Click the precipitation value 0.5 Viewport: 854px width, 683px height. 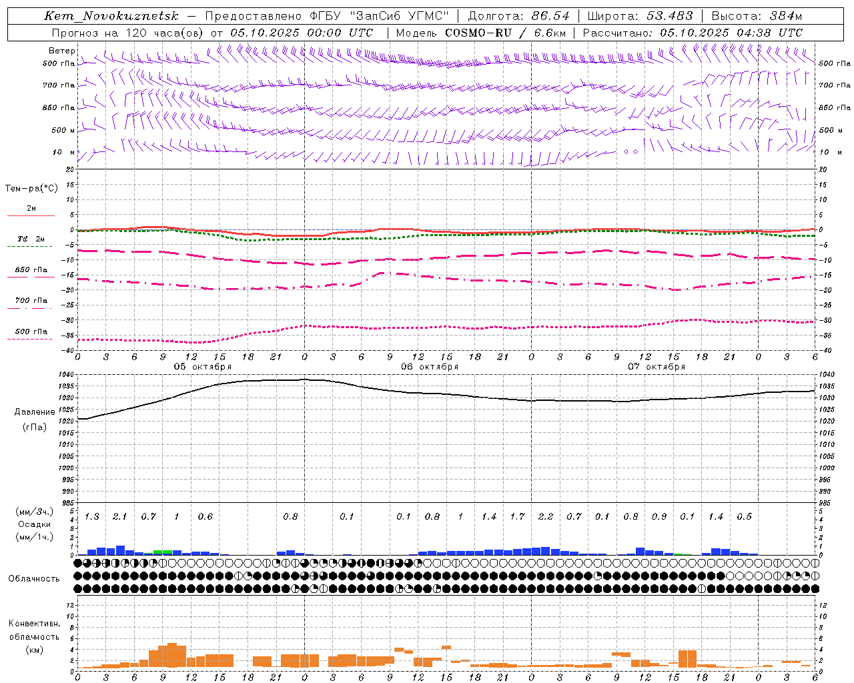coord(745,517)
